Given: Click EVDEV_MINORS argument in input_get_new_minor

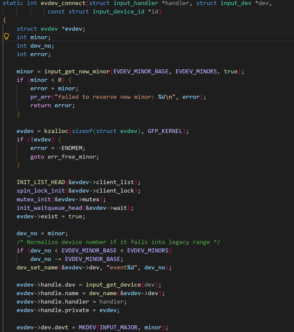Looking at the screenshot, I should pos(196,72).
